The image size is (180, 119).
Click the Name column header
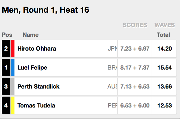pyautogui.click(x=30, y=35)
